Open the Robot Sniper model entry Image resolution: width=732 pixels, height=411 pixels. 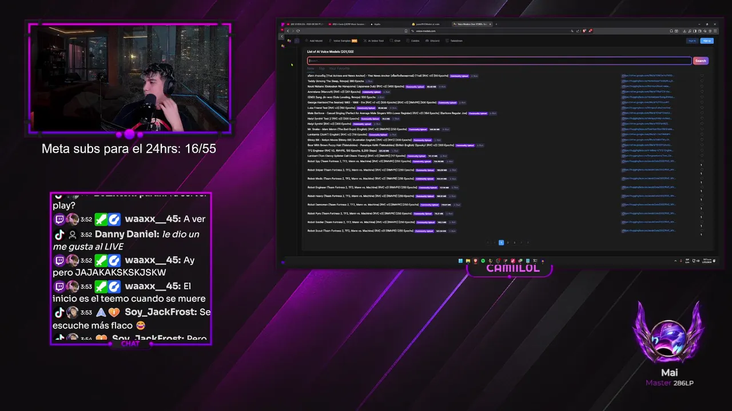(x=361, y=170)
